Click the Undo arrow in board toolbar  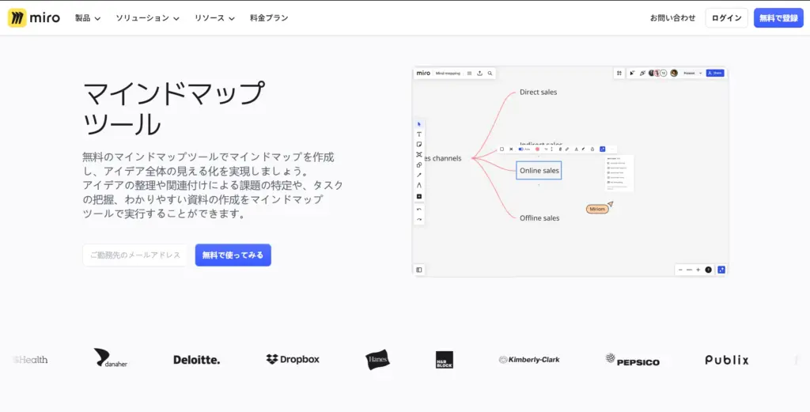[419, 209]
